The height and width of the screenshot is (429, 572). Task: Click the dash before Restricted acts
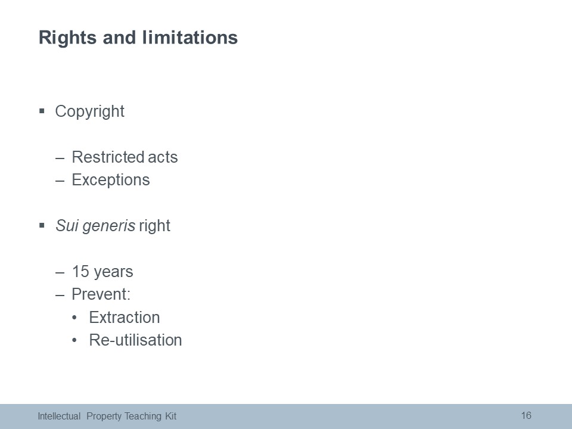(60, 158)
